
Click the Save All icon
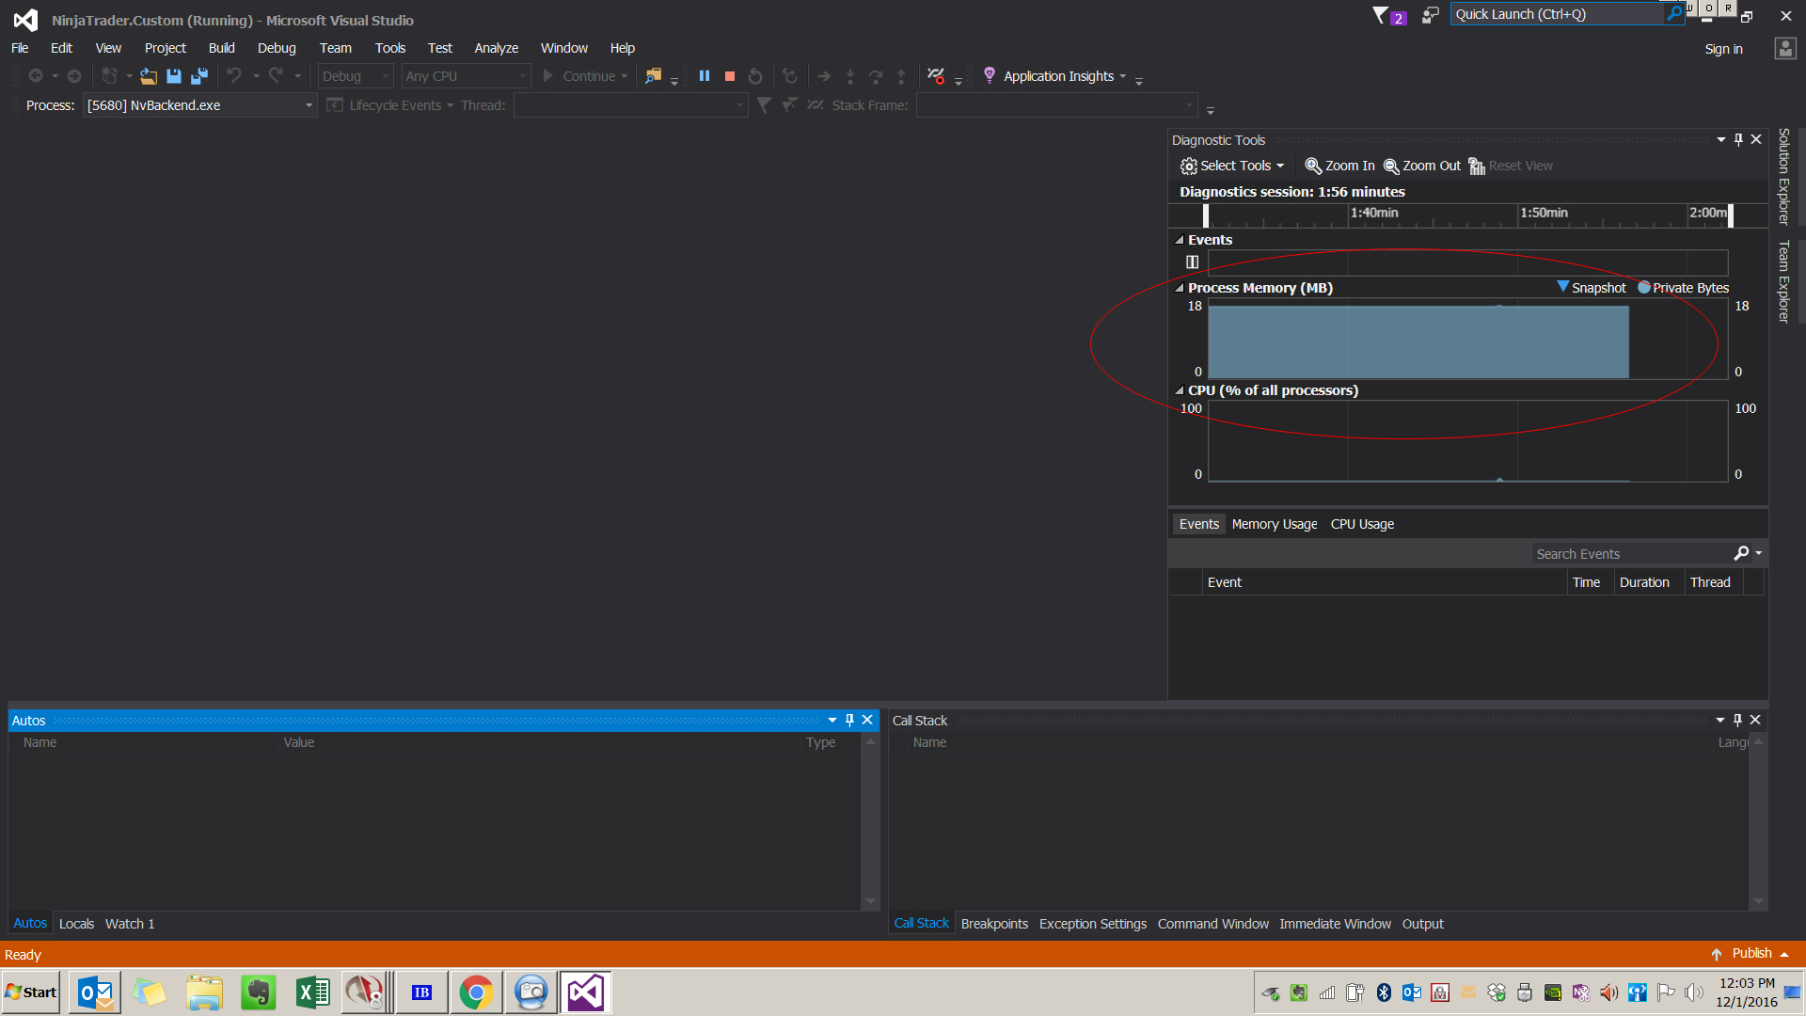199,76
